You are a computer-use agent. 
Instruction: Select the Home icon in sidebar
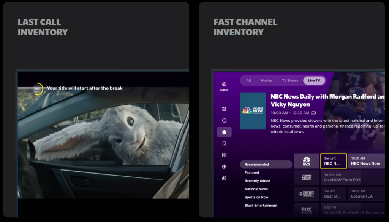coord(224,132)
